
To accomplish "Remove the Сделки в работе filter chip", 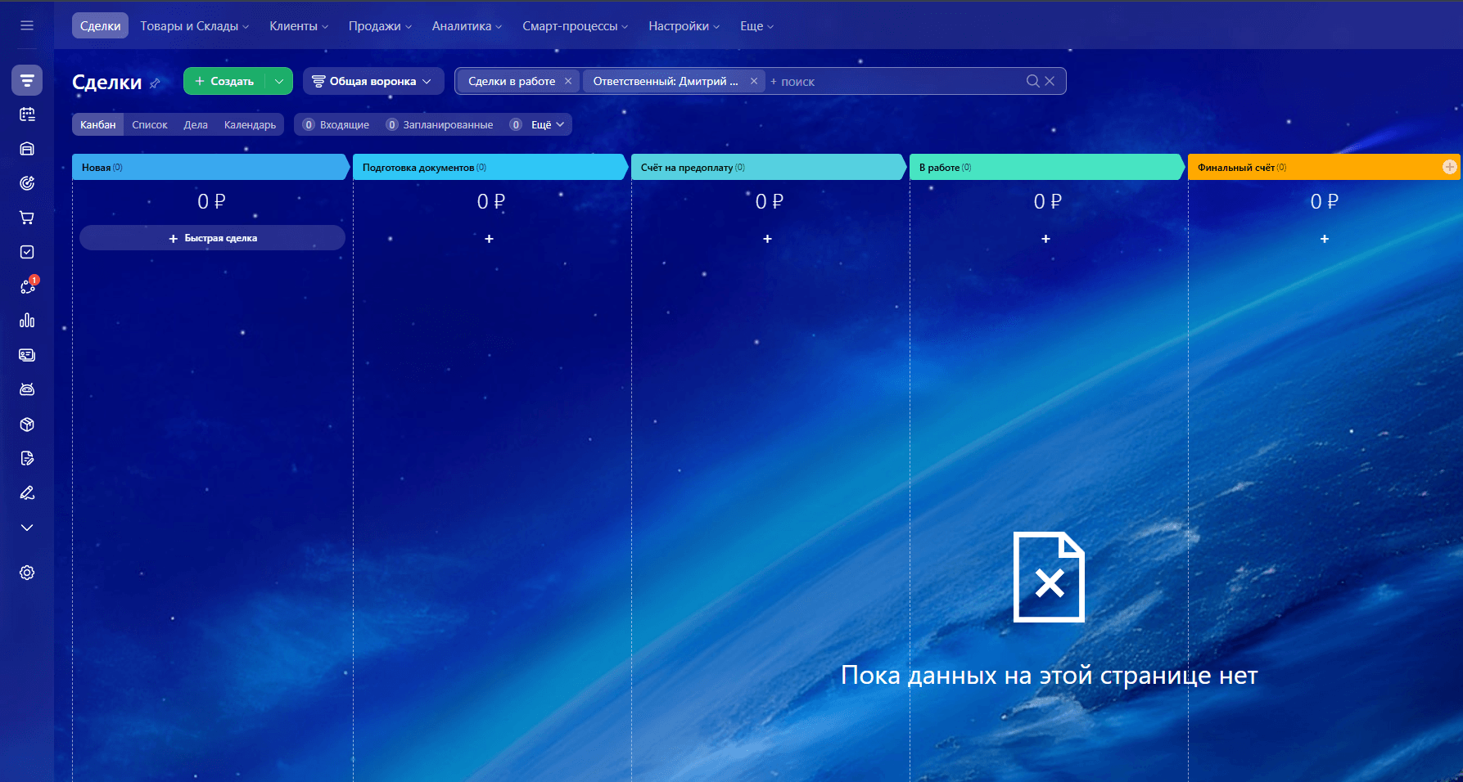I will click(568, 81).
